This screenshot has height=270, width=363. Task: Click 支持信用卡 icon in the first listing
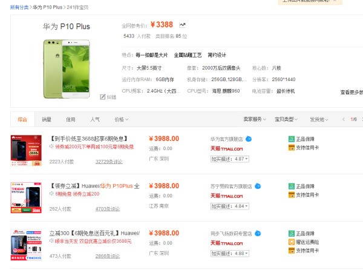click(x=292, y=148)
